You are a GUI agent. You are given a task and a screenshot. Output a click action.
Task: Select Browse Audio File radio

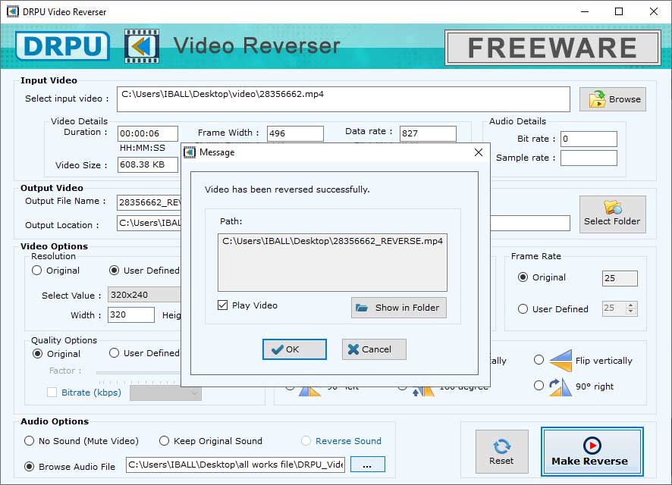29,467
